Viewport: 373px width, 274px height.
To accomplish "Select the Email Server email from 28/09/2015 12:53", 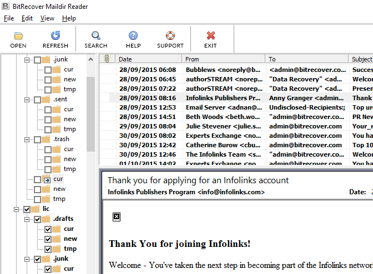I will pos(236,107).
